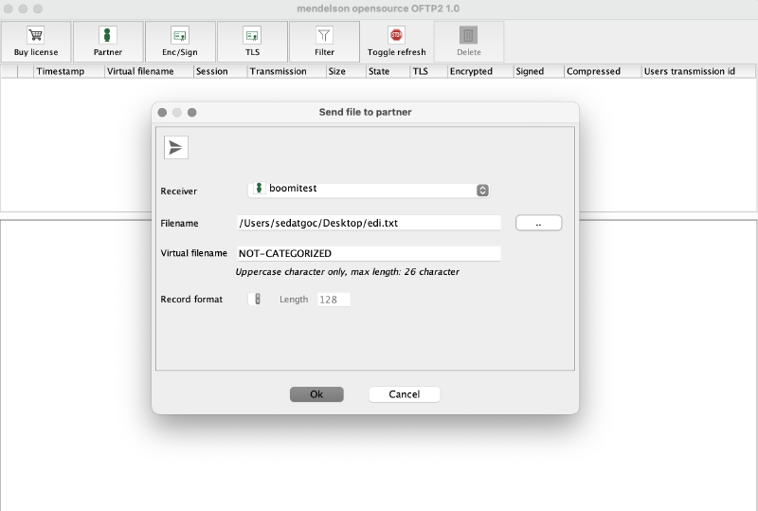Click the Filename input field

click(369, 223)
